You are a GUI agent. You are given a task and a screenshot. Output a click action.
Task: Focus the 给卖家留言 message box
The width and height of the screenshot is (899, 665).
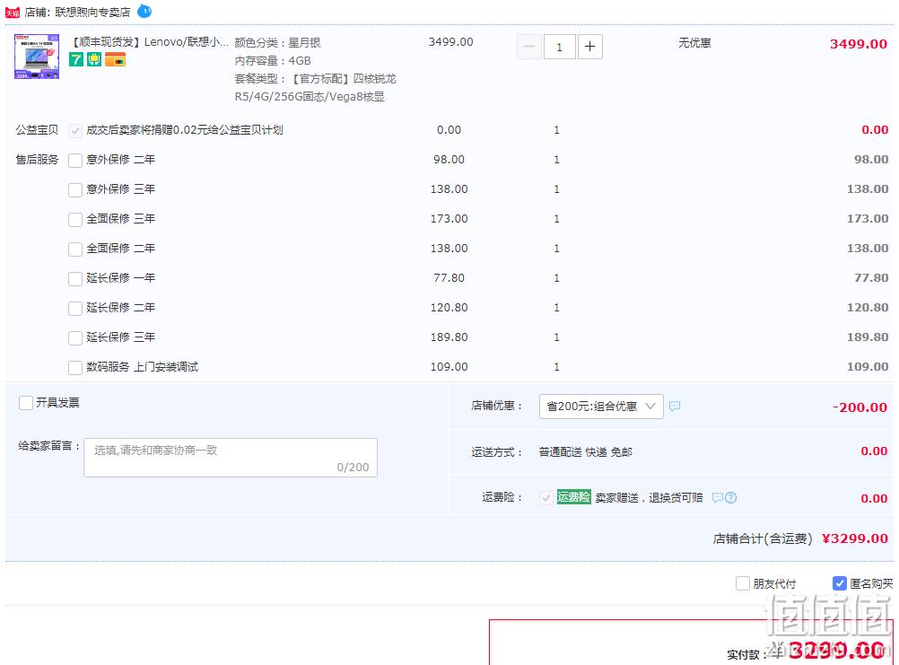231,458
